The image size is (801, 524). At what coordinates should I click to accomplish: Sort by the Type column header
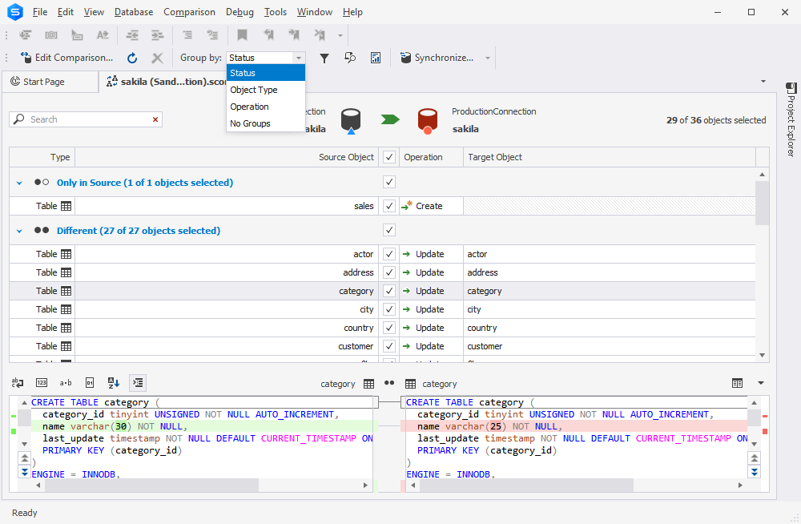click(x=42, y=157)
